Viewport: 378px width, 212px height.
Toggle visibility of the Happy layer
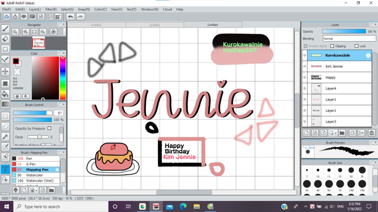pyautogui.click(x=305, y=77)
